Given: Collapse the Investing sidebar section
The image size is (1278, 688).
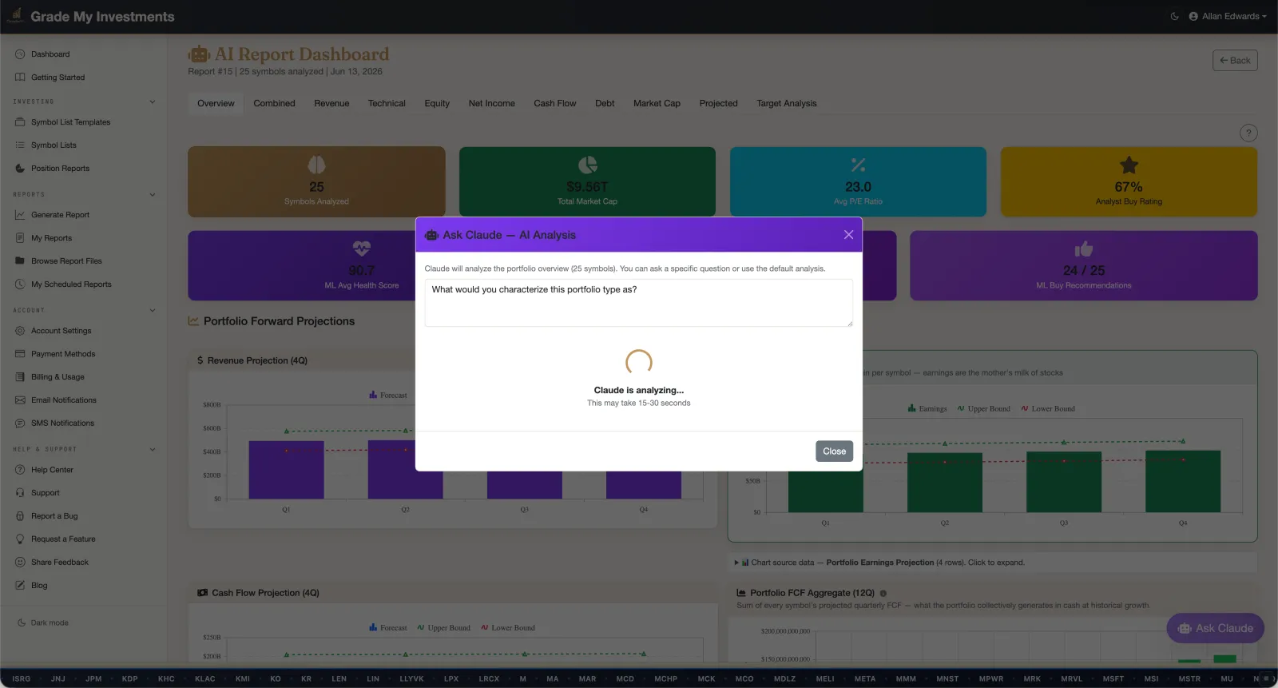Looking at the screenshot, I should pyautogui.click(x=153, y=101).
